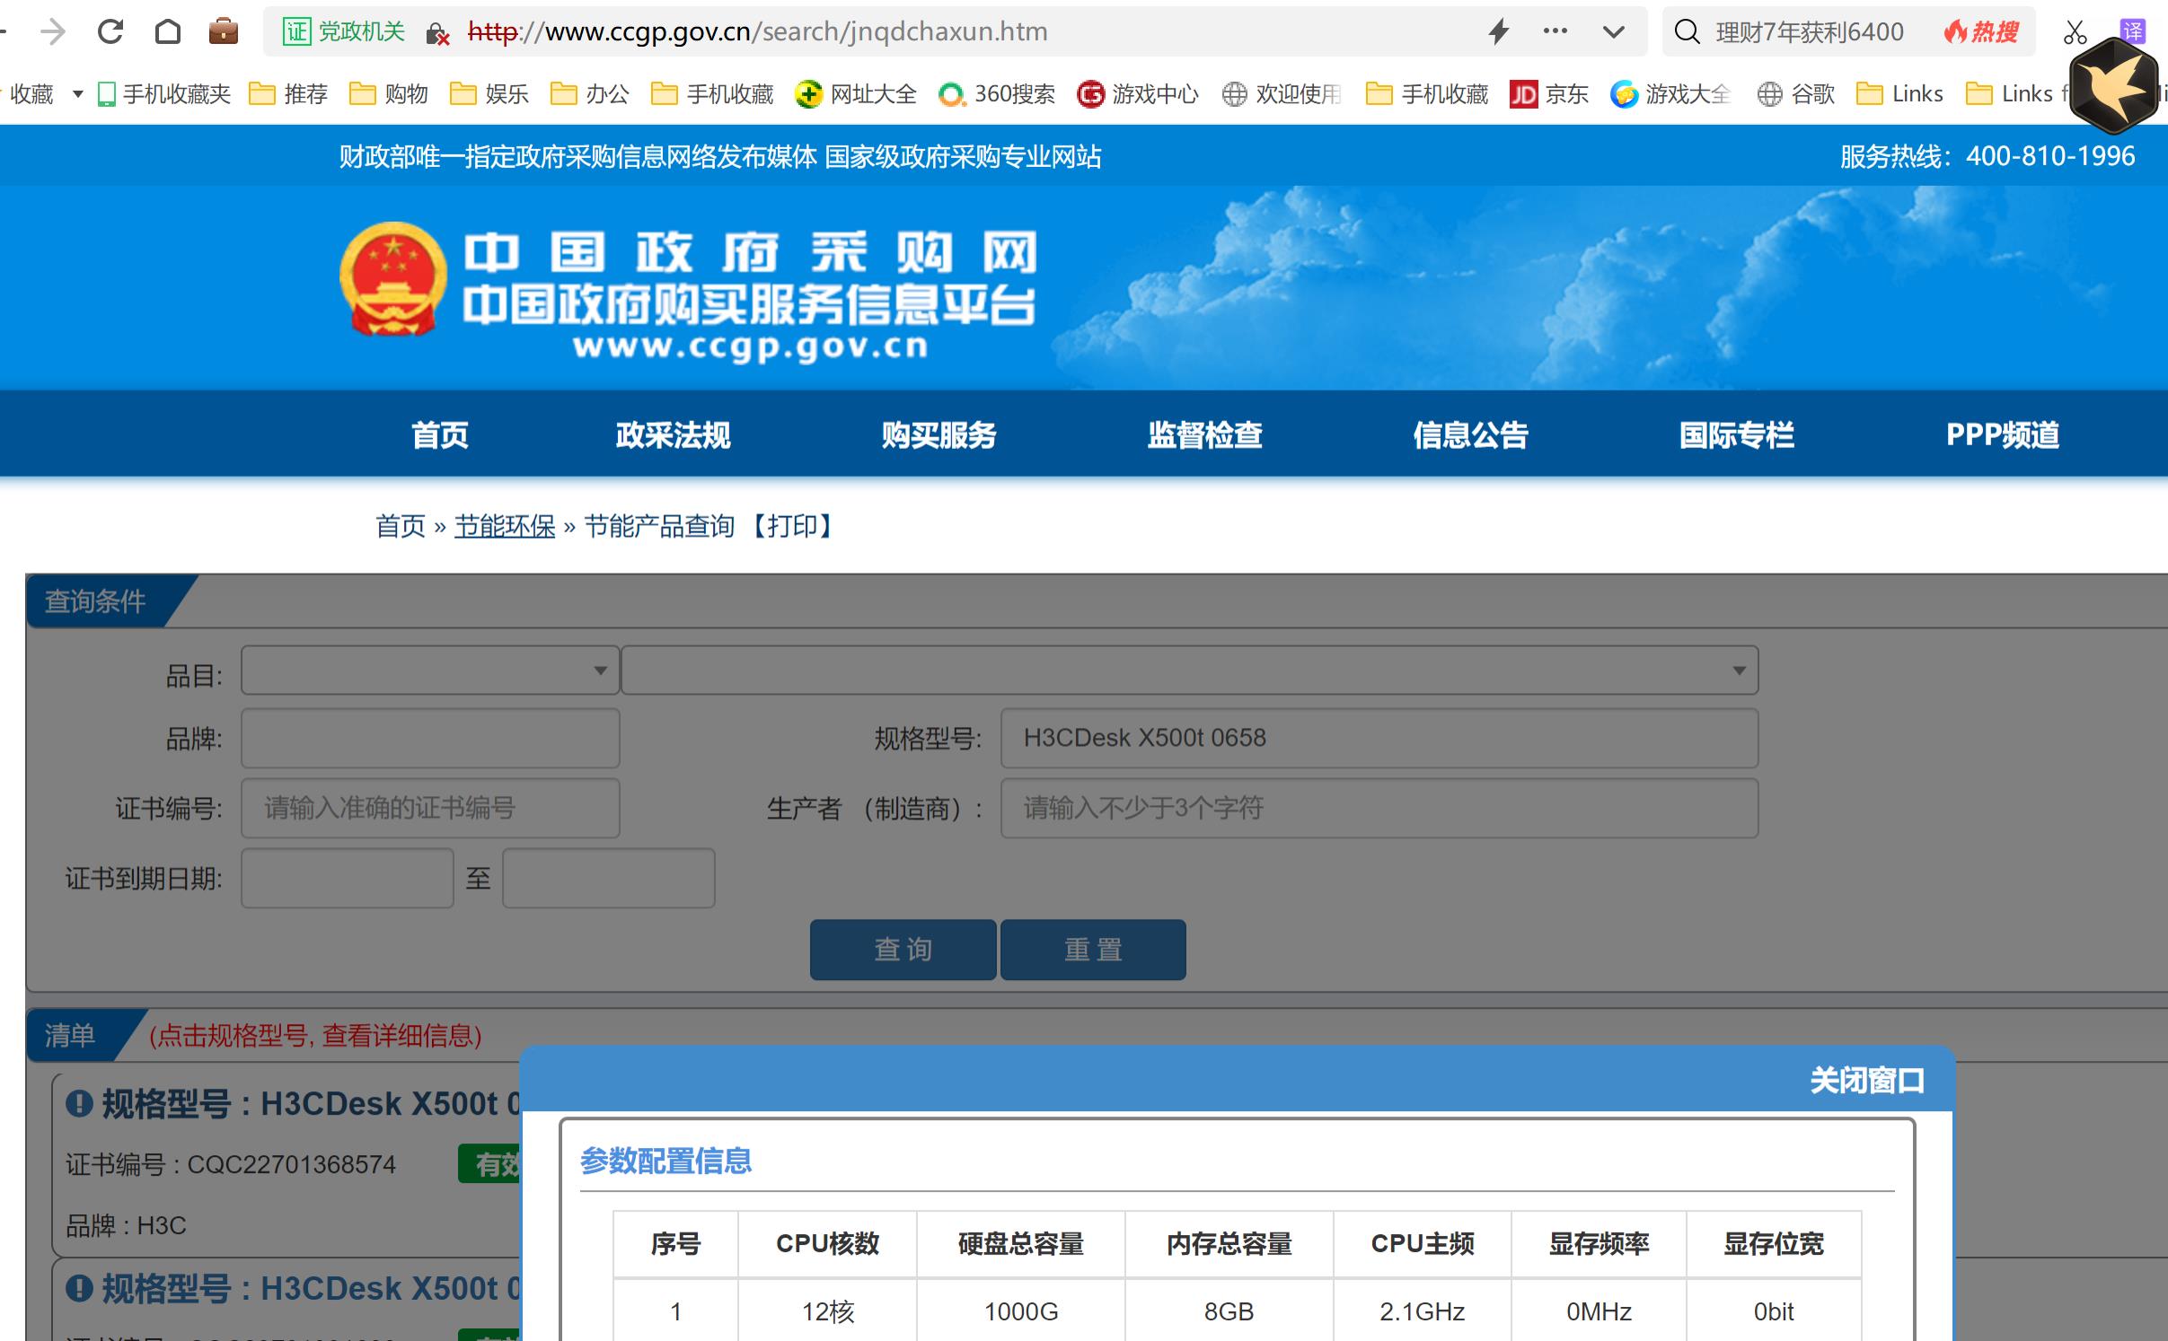The image size is (2168, 1341).
Task: Open 购买服务 navigation item
Action: click(939, 434)
